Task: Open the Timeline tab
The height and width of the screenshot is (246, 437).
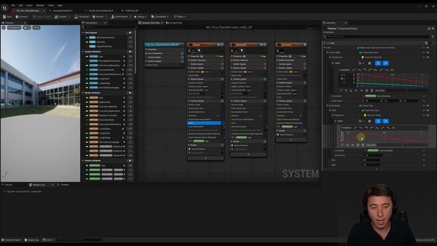Action: click(x=63, y=184)
